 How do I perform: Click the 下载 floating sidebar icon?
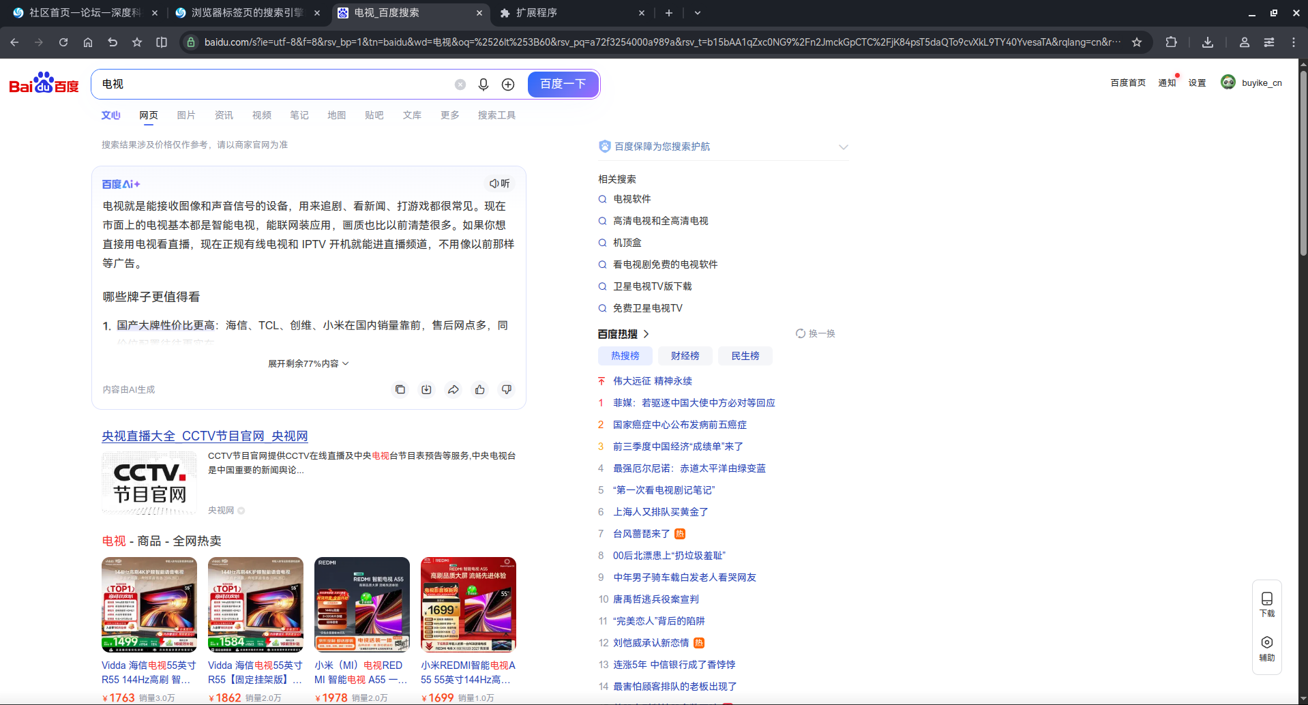click(x=1267, y=604)
